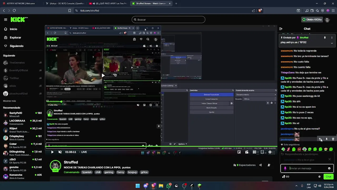The image size is (337, 190).
Task: Open Komanche recommended channel
Action: 22,177
